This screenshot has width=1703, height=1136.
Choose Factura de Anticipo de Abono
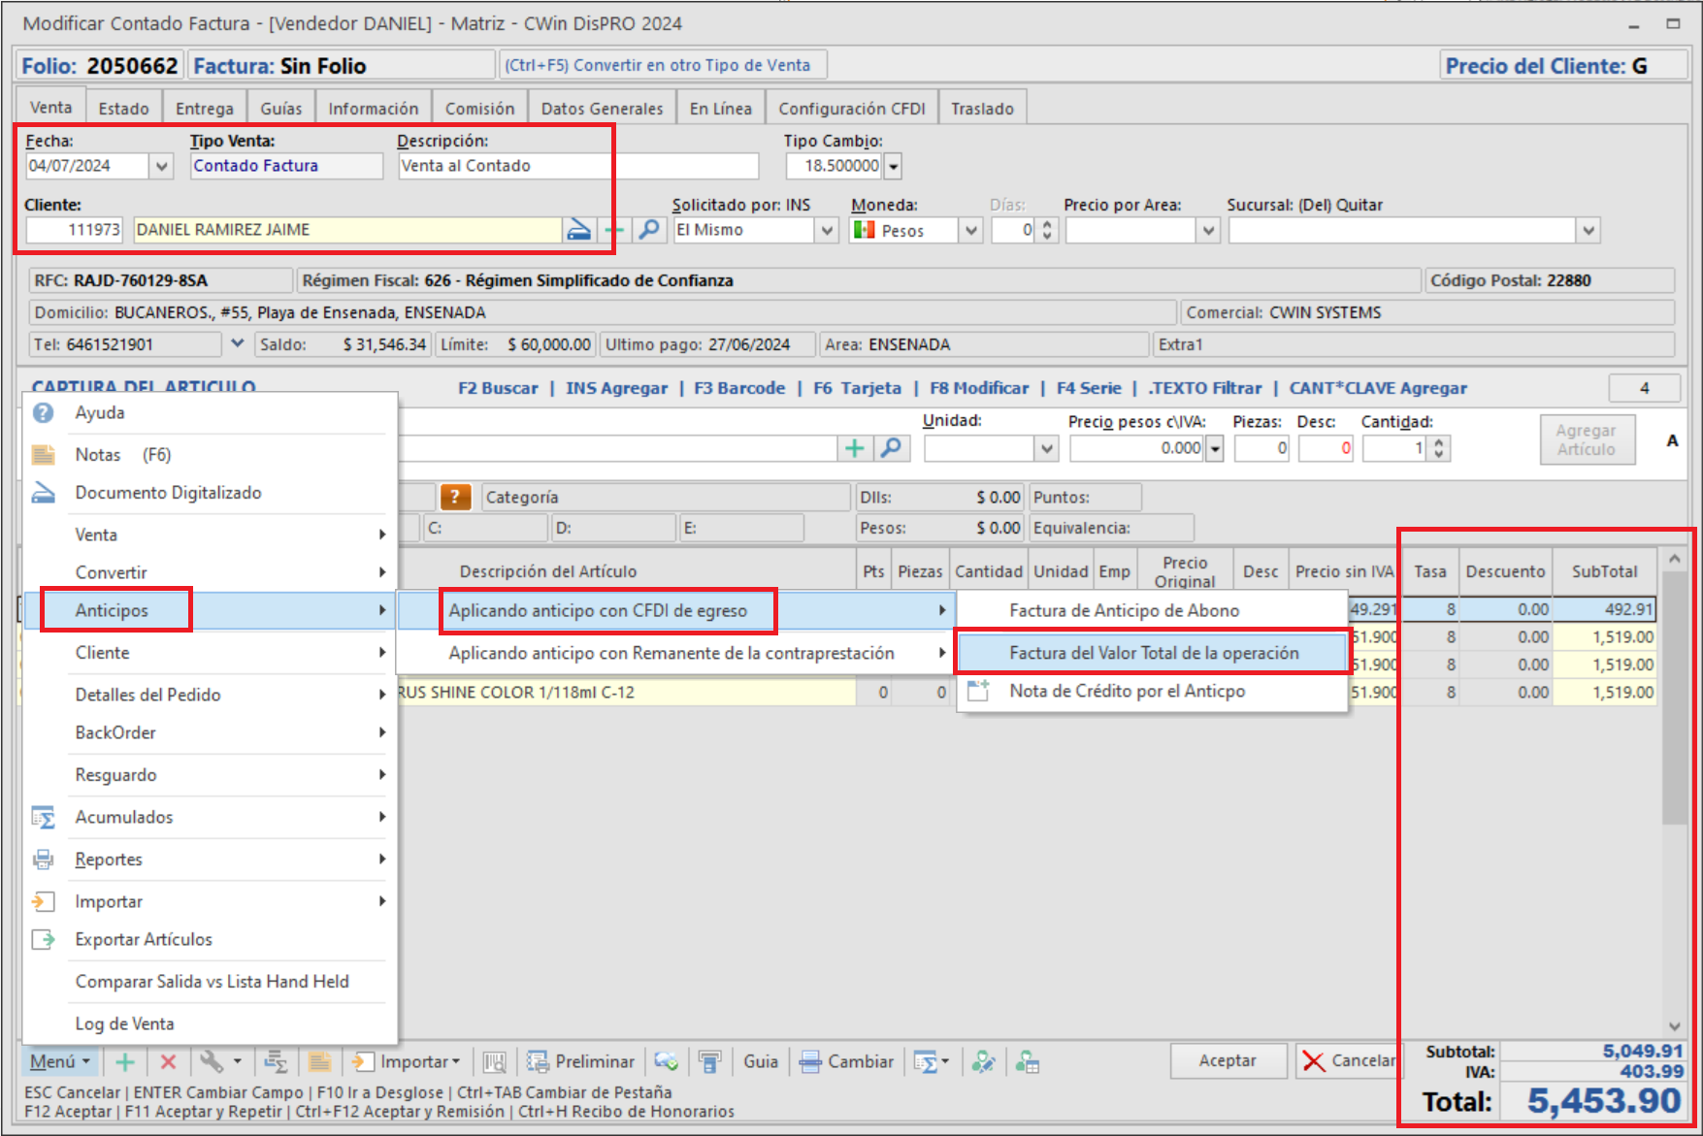[1152, 611]
